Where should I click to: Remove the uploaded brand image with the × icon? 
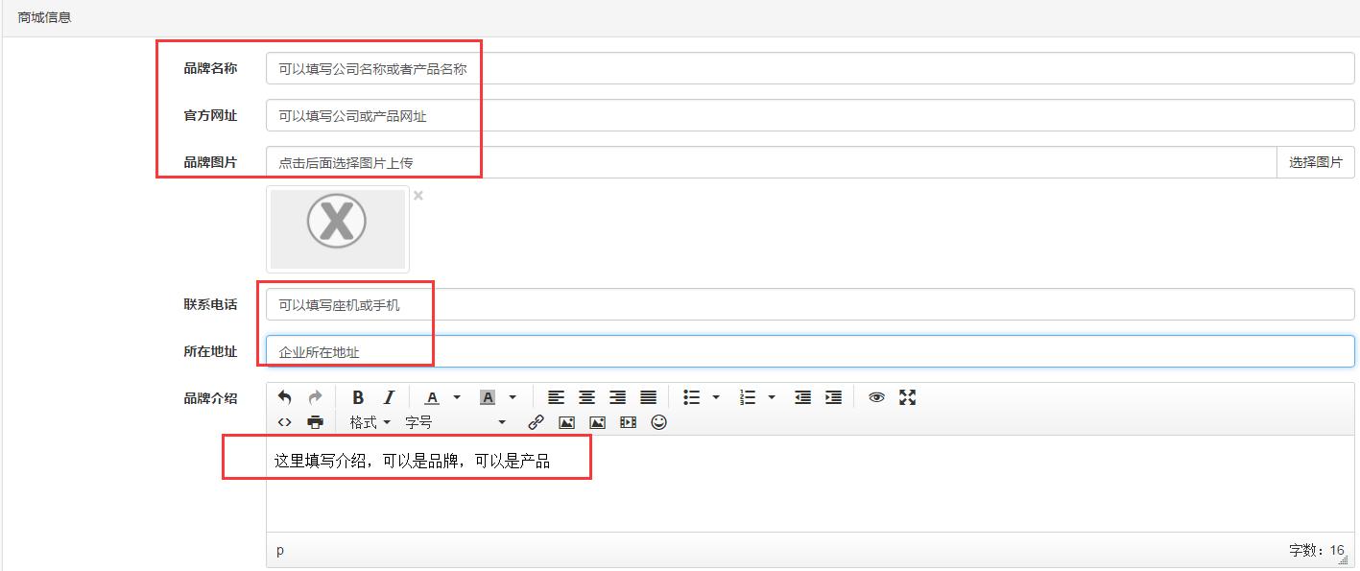tap(418, 195)
